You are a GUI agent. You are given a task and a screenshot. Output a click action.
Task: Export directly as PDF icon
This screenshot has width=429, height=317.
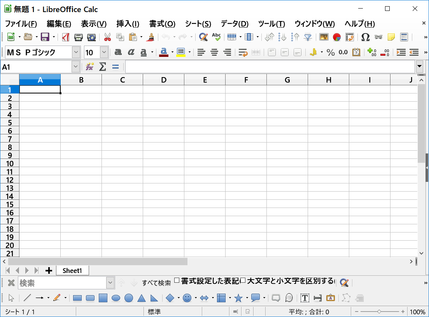66,37
